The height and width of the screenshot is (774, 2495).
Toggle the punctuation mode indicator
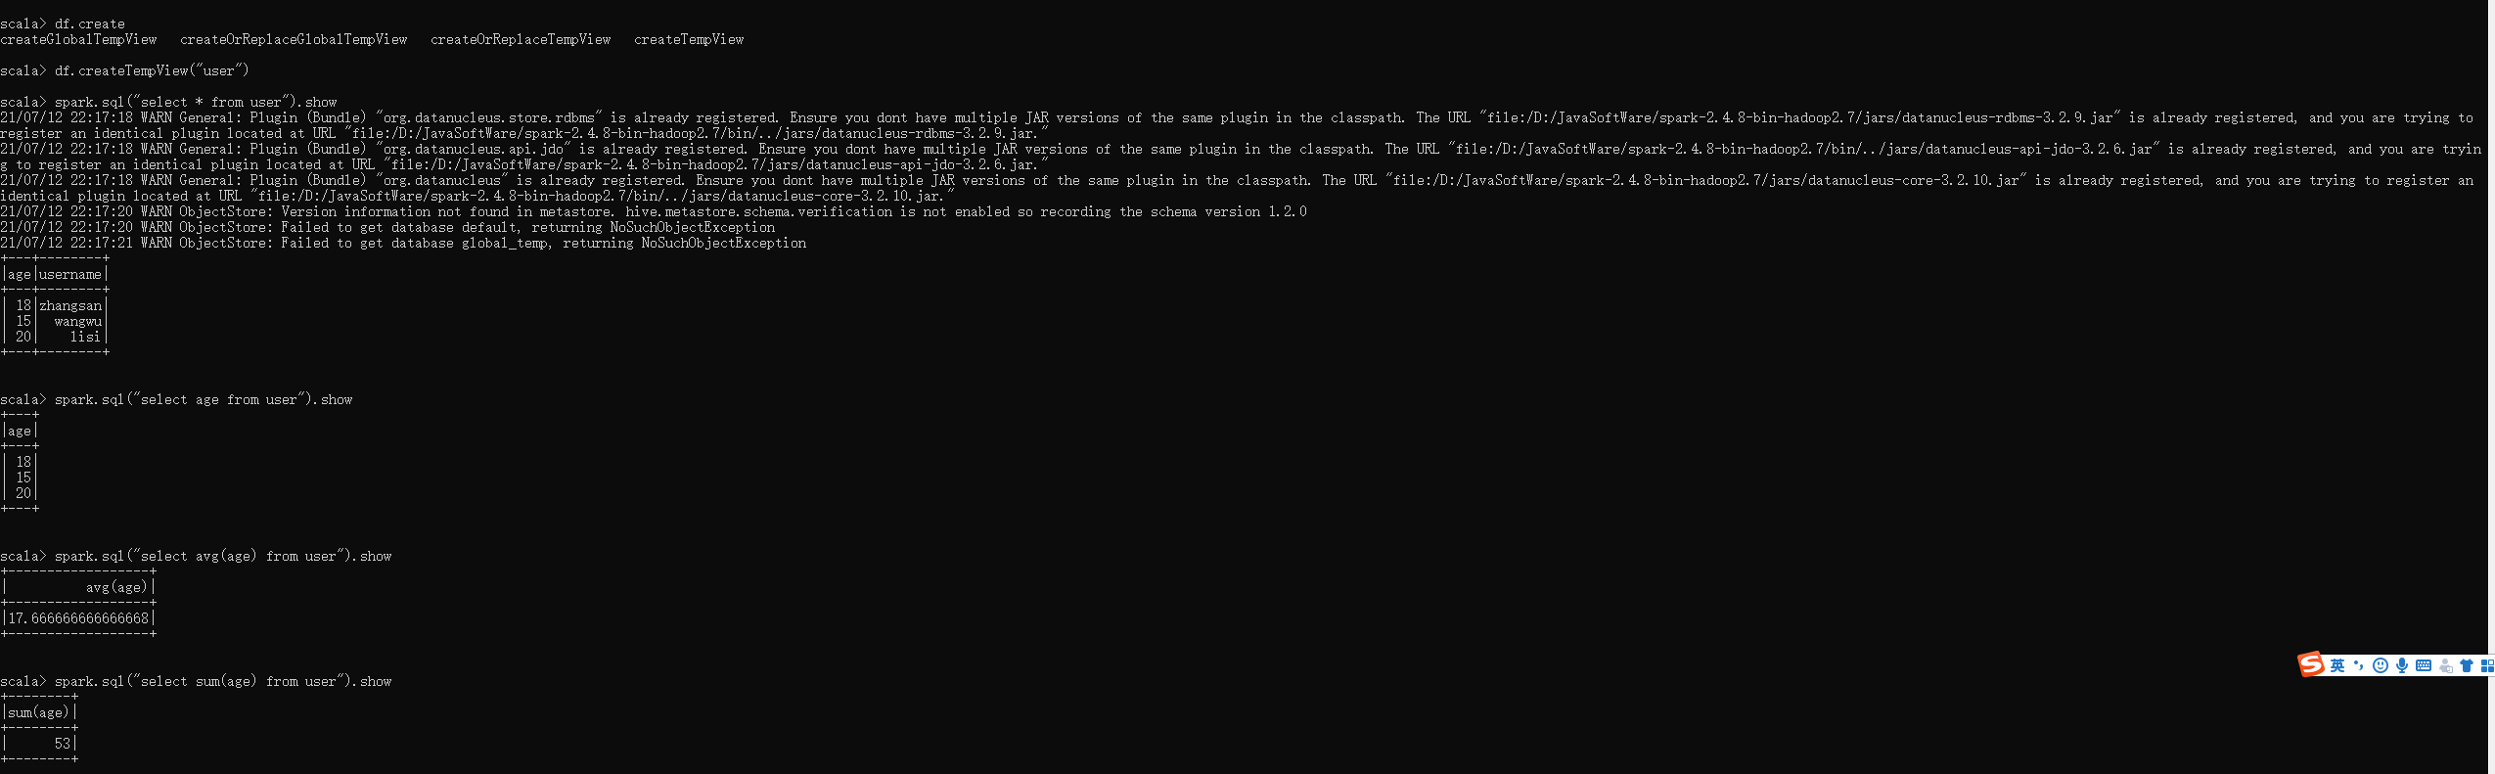2359,665
